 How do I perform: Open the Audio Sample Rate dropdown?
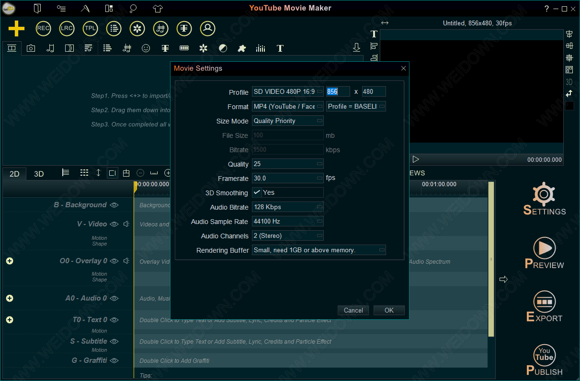pyautogui.click(x=288, y=221)
